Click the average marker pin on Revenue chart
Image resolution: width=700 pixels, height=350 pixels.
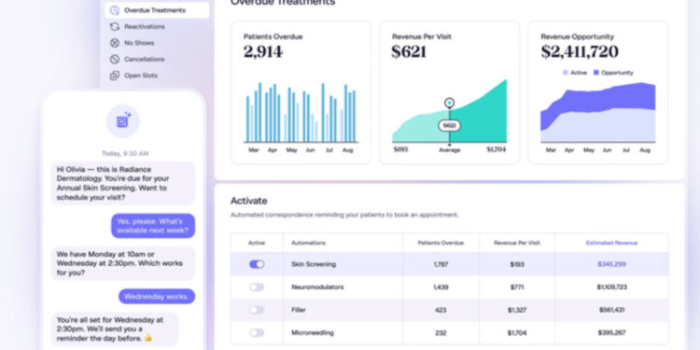(x=449, y=103)
